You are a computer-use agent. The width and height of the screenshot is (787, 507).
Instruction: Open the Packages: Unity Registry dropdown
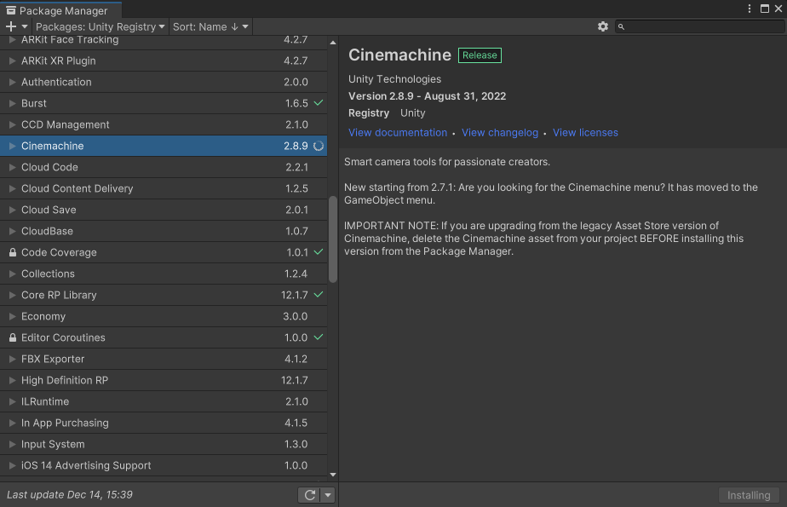100,26
